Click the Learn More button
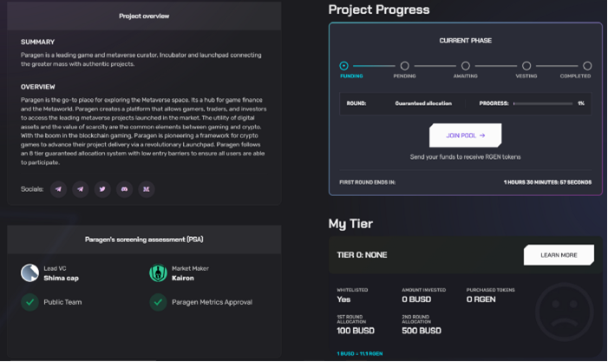This screenshot has height=362, width=608. [x=559, y=255]
